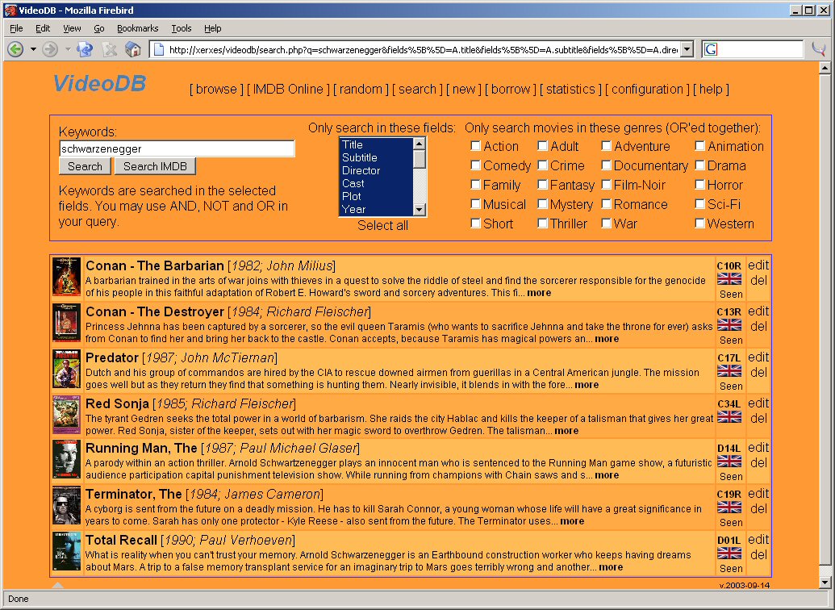The width and height of the screenshot is (835, 610).
Task: Click the Search IMDB button
Action: [x=155, y=166]
